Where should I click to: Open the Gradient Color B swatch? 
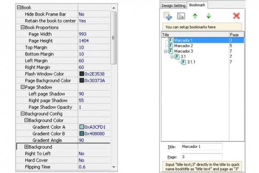tap(81, 134)
